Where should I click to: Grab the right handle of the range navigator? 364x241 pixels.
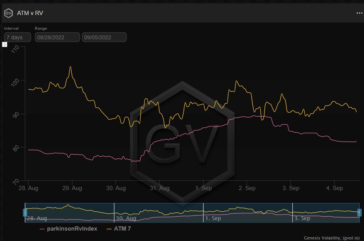[359, 212]
